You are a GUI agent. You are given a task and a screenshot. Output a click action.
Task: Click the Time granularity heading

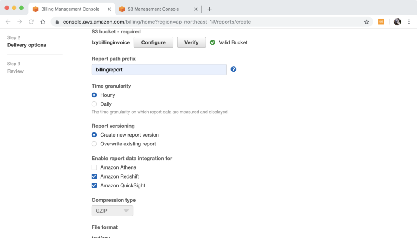tap(112, 86)
